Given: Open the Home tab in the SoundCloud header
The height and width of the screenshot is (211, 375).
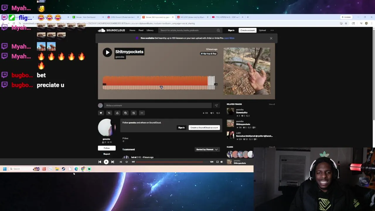Looking at the screenshot, I should coord(132,30).
